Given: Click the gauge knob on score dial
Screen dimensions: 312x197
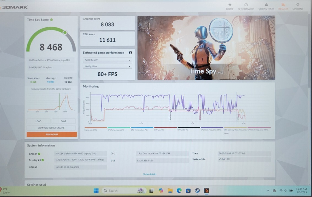Looking at the screenshot, I should pos(65,33).
